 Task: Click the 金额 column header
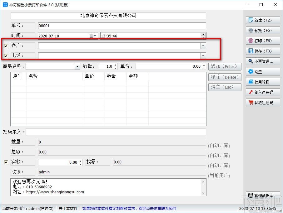[x=137, y=76]
